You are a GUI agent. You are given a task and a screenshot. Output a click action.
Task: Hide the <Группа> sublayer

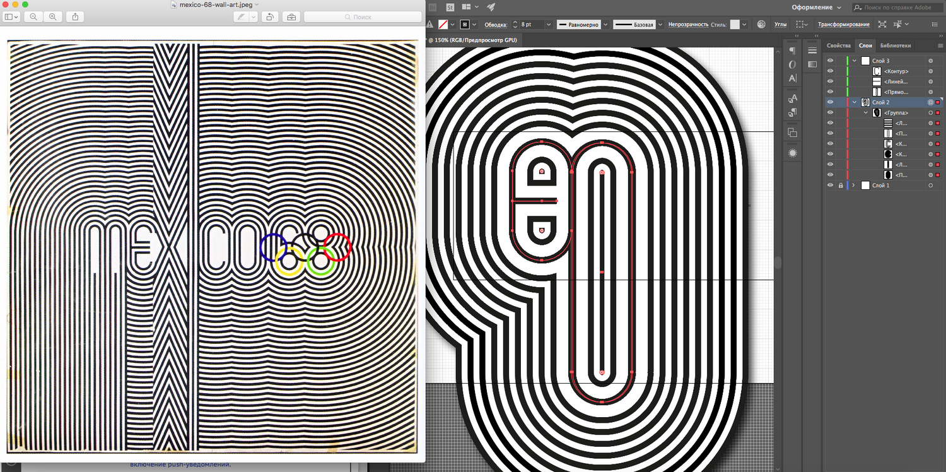830,113
